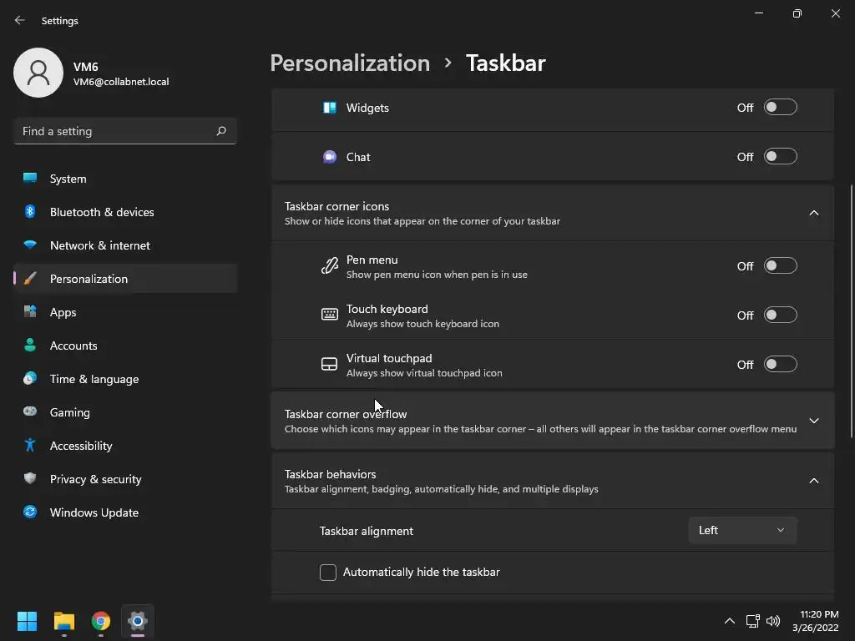This screenshot has width=855, height=641.
Task: Toggle the Virtual touchpad switch
Action: [x=781, y=365]
